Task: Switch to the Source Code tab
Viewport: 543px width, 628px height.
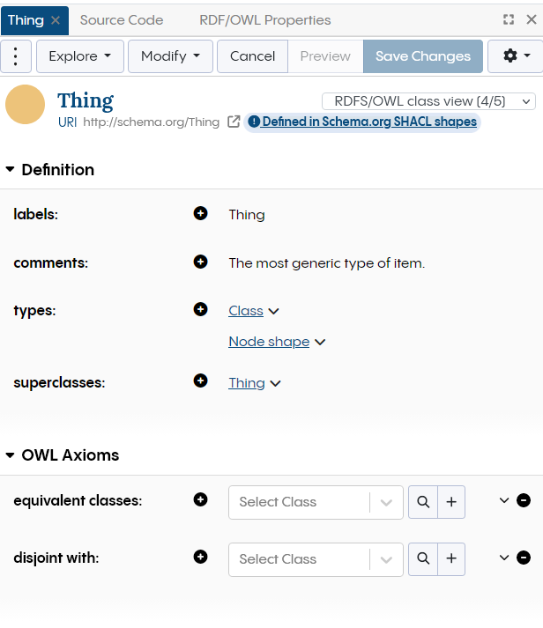Action: coord(122,20)
